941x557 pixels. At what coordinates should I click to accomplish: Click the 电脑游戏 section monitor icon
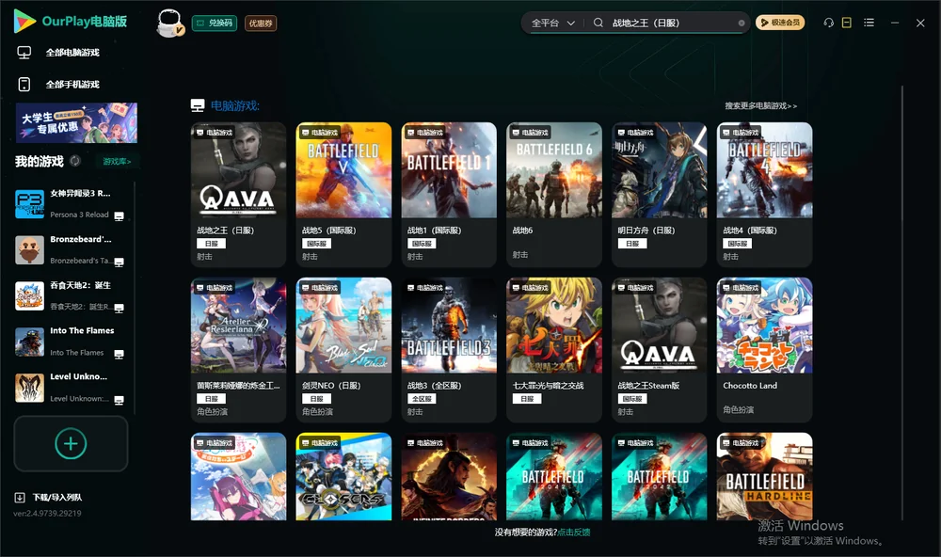coord(198,106)
